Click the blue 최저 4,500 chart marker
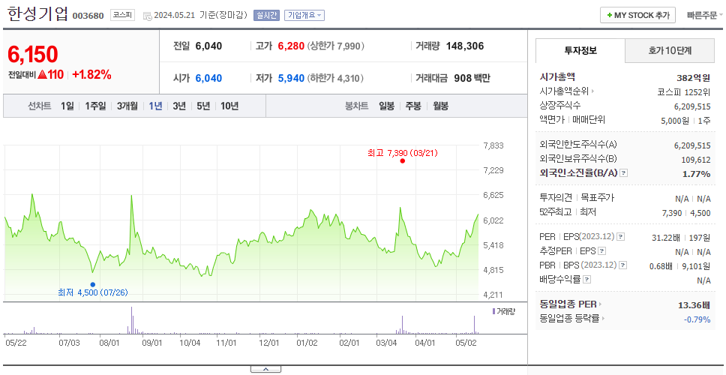This screenshot has height=375, width=726. 92,284
